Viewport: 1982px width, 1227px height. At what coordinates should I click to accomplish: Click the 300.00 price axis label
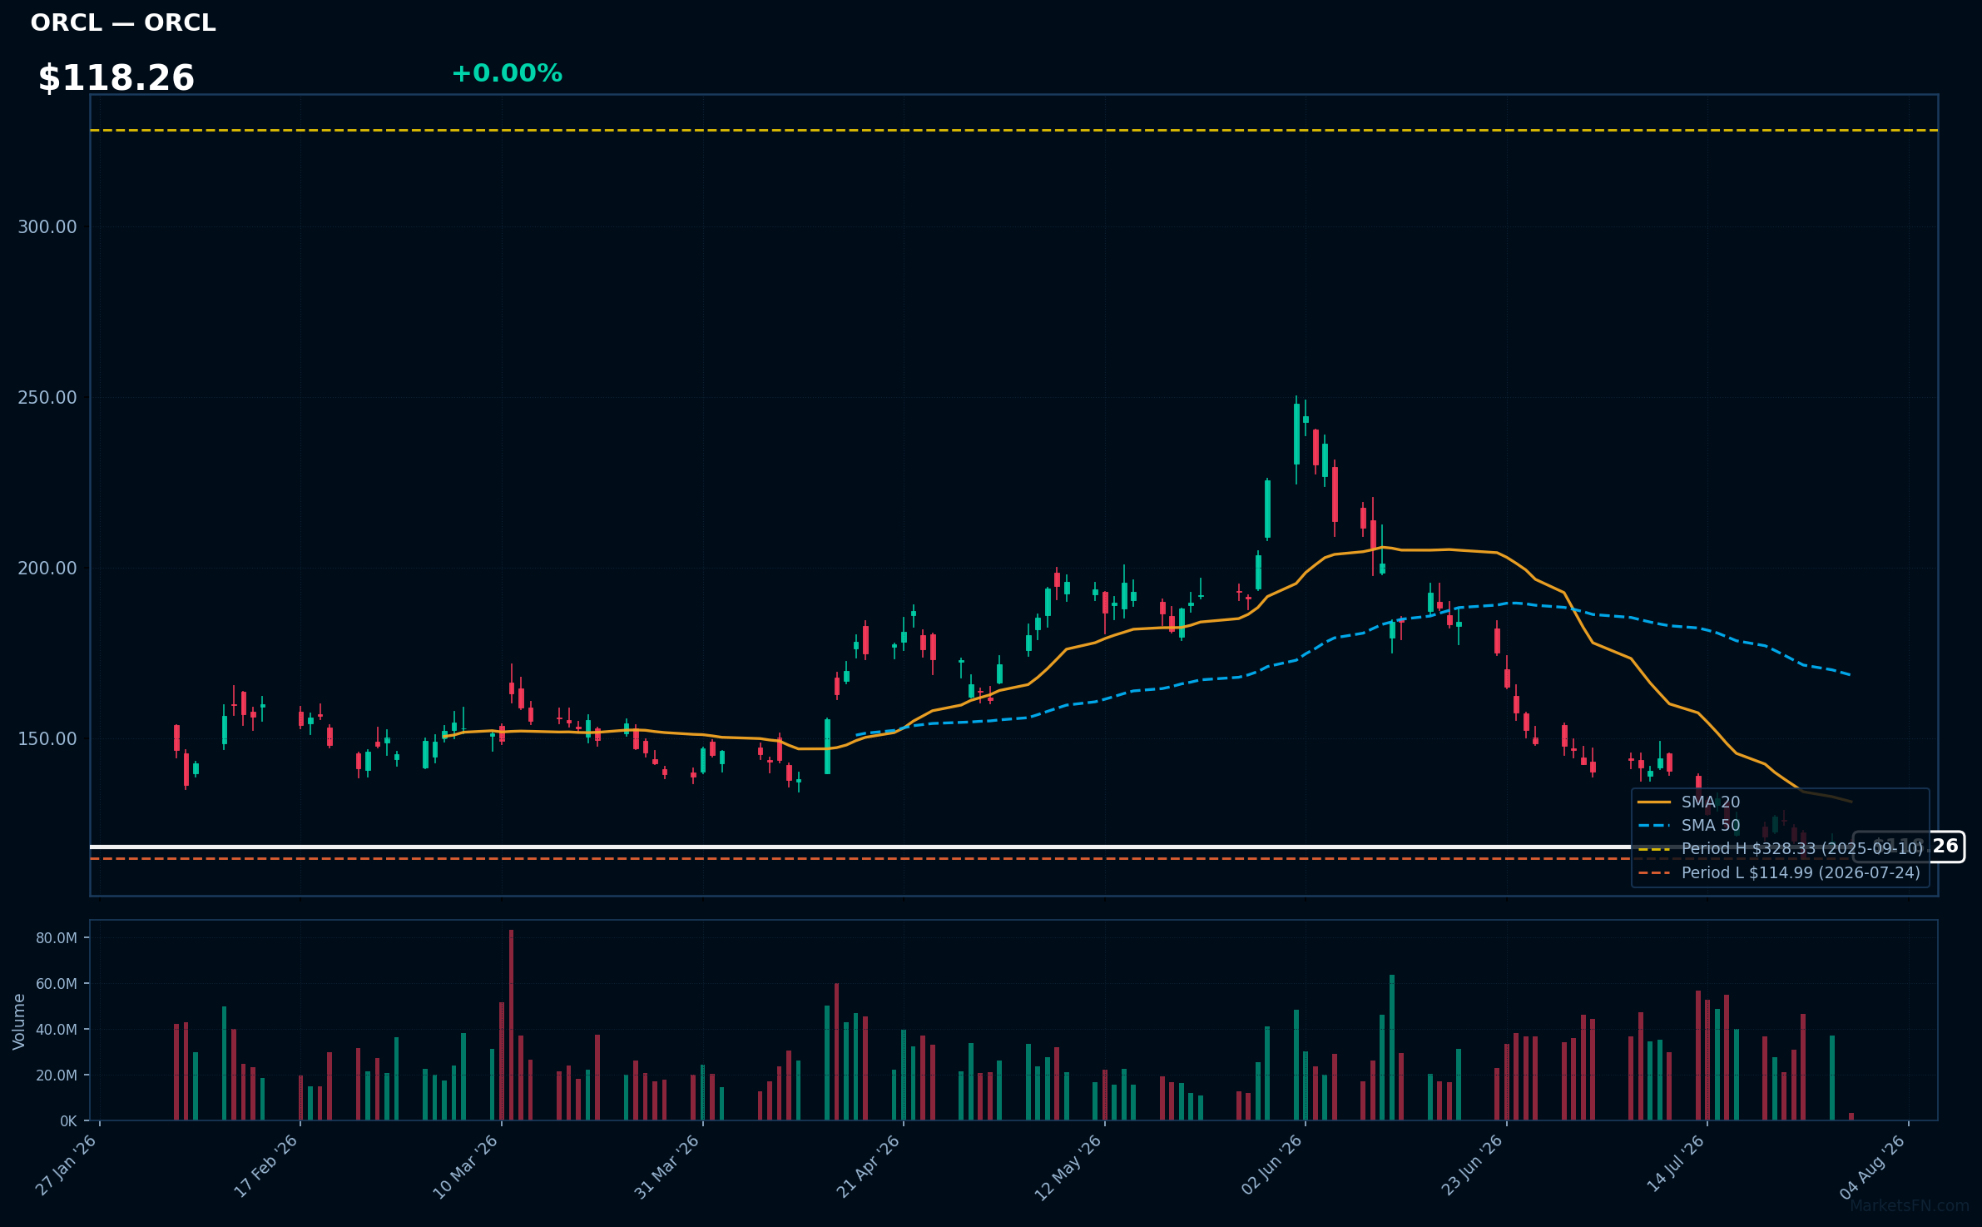point(47,227)
